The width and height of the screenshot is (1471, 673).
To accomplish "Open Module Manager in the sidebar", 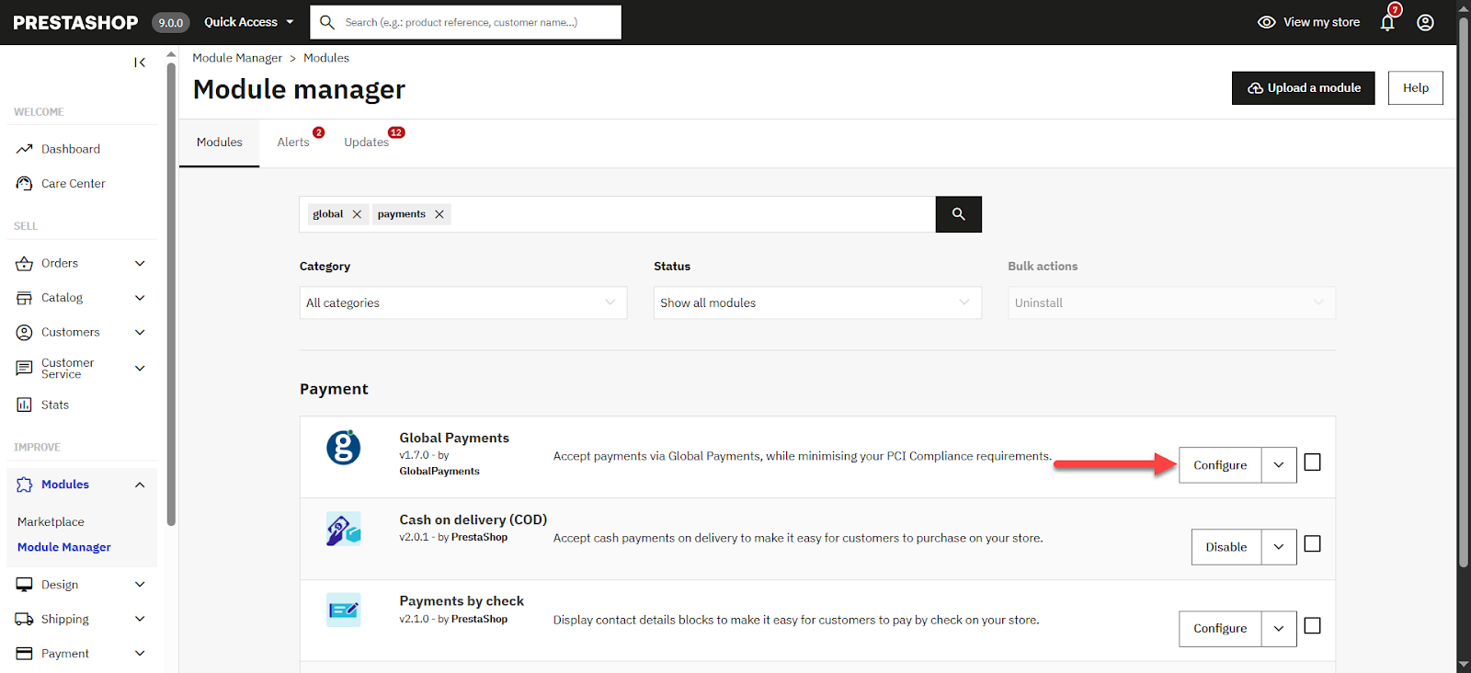I will (x=64, y=547).
